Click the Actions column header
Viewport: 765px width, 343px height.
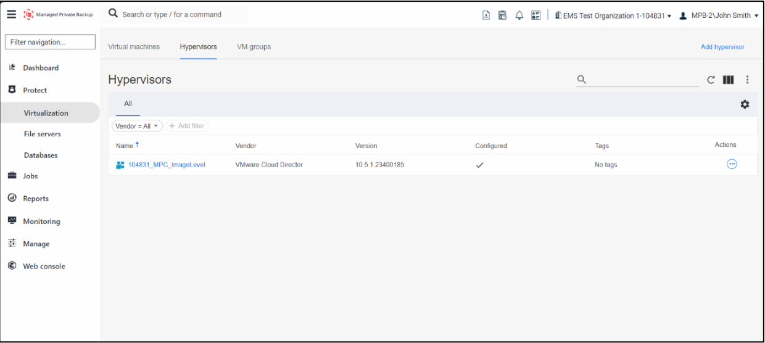726,145
